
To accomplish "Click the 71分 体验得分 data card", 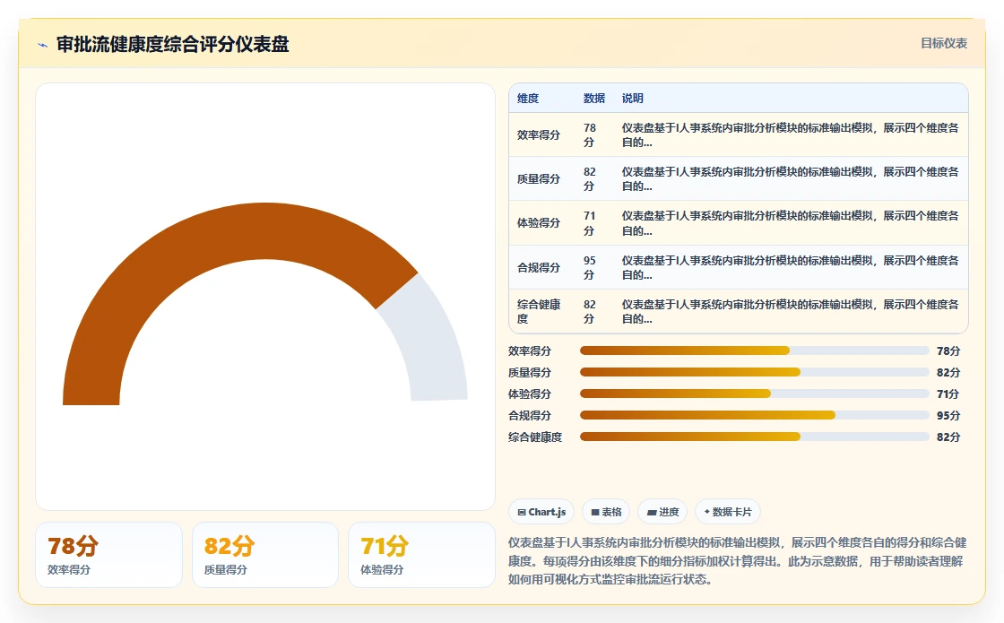I will (421, 555).
